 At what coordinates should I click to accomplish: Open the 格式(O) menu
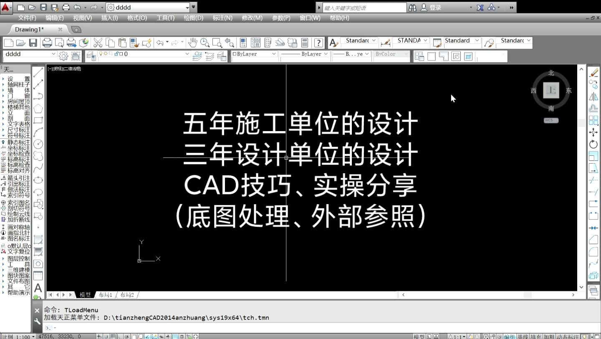click(137, 18)
